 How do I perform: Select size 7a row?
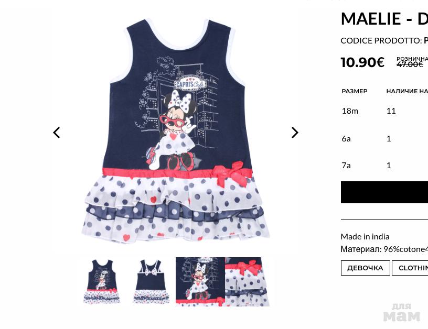coord(384,165)
